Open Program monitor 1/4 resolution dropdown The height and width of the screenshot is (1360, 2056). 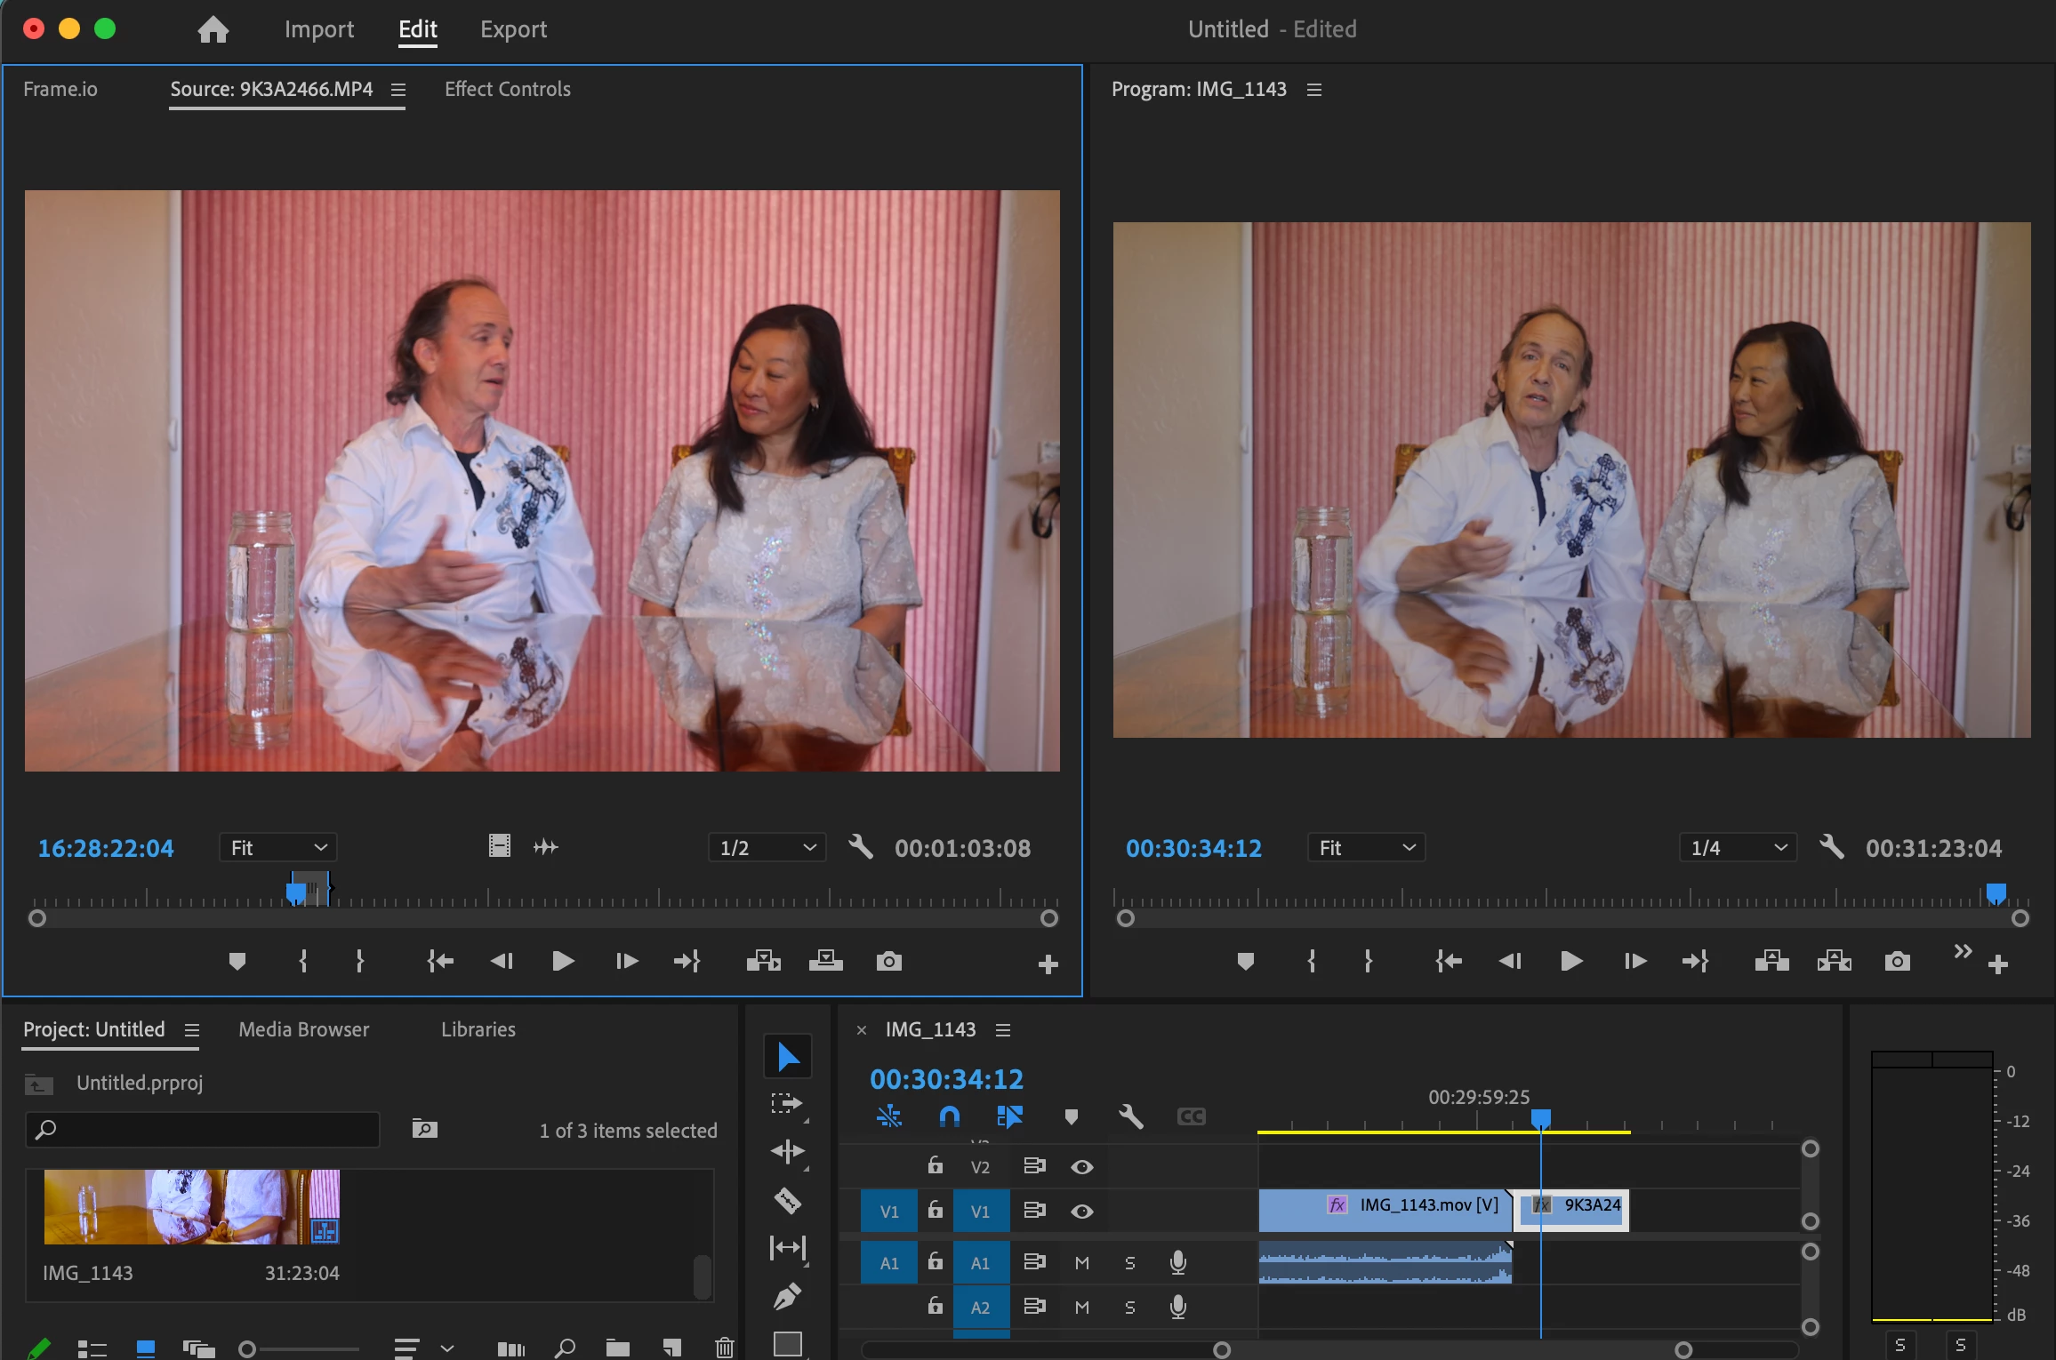[x=1737, y=848]
